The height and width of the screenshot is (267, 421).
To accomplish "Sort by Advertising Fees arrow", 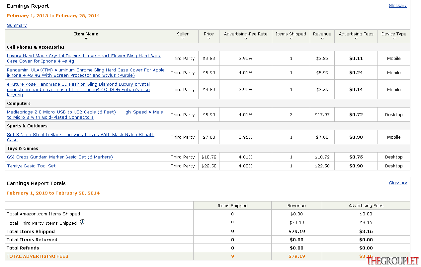I will [x=356, y=39].
